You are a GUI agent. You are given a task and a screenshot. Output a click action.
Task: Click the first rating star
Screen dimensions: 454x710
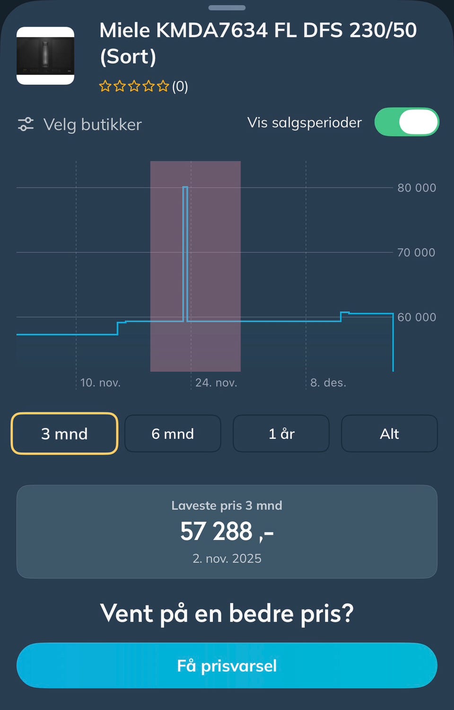[x=105, y=86]
